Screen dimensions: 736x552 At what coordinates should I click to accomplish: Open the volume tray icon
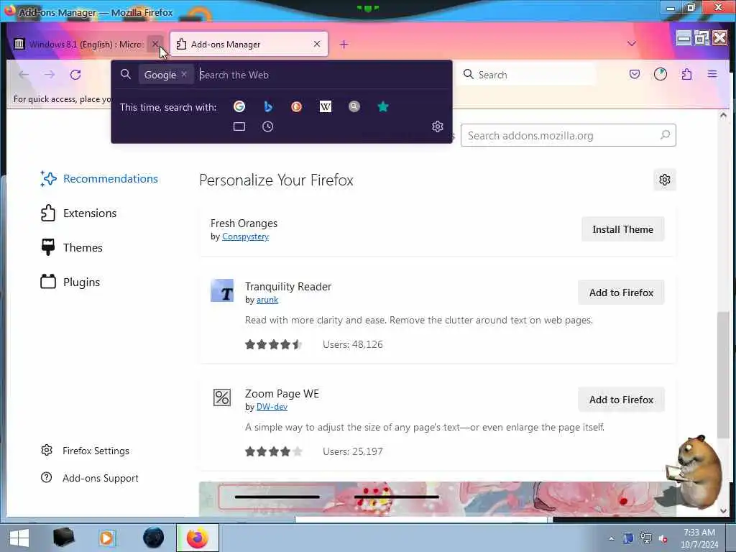click(x=663, y=538)
